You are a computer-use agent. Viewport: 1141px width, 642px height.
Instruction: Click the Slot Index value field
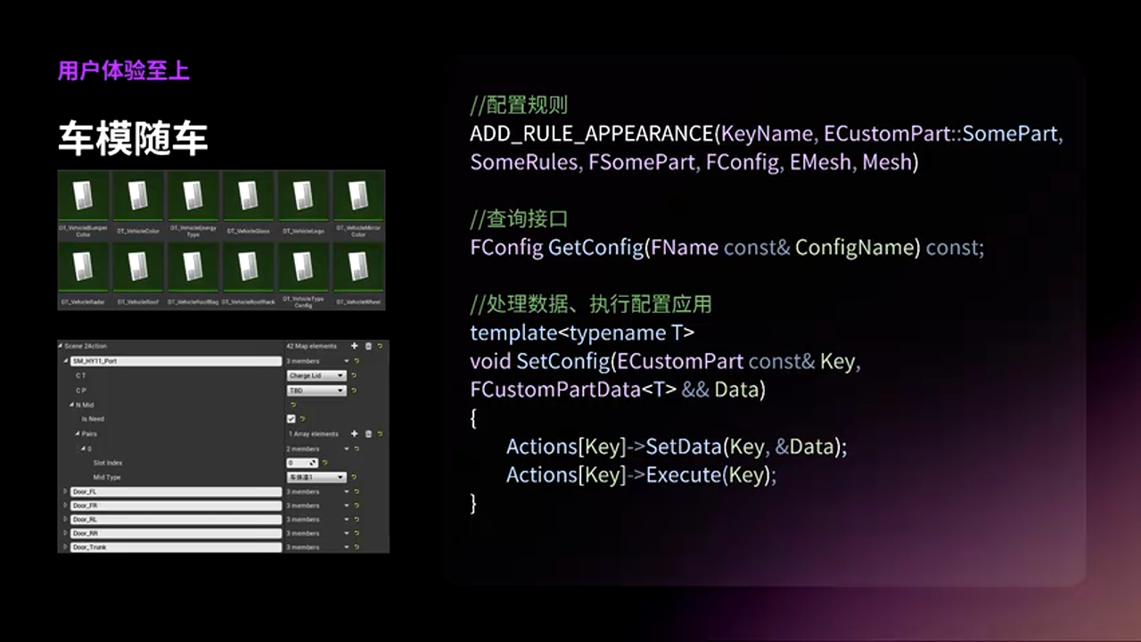tap(299, 464)
